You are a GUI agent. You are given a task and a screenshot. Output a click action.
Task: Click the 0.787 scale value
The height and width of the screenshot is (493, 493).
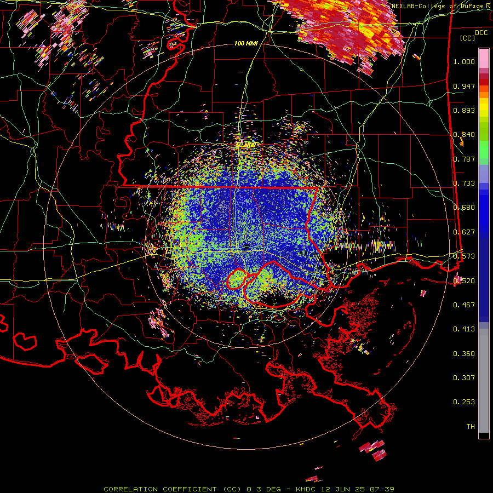point(464,159)
